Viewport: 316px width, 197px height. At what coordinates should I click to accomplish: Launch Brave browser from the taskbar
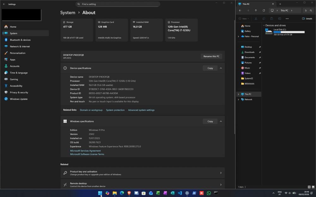point(129,193)
